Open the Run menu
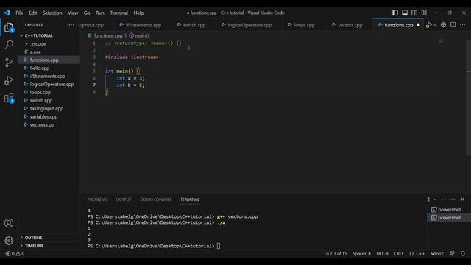The image size is (471, 265). [x=100, y=13]
